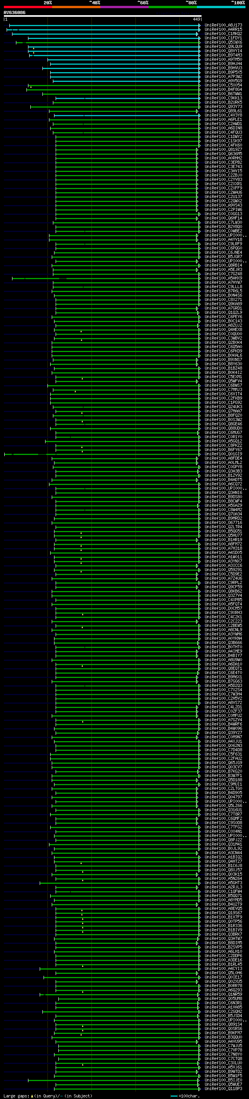Select hit label UniRef100_B6TWW1
The image size is (249, 1099).
point(223,94)
